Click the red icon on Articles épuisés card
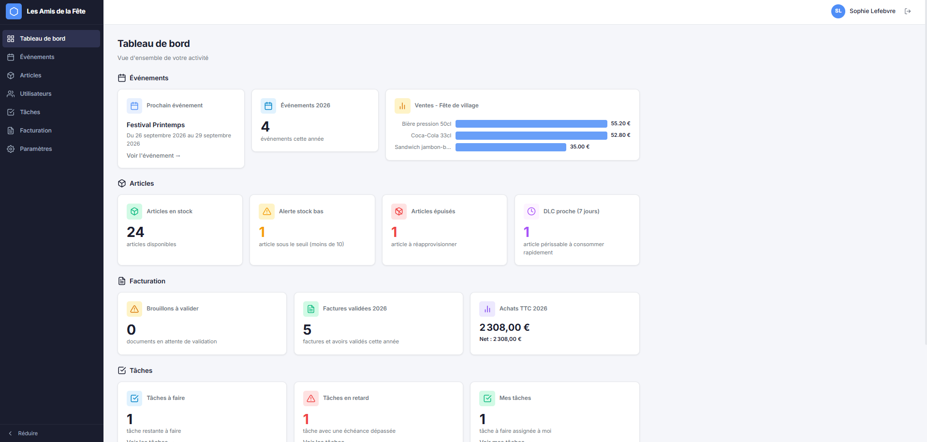The width and height of the screenshot is (927, 442). pos(399,211)
